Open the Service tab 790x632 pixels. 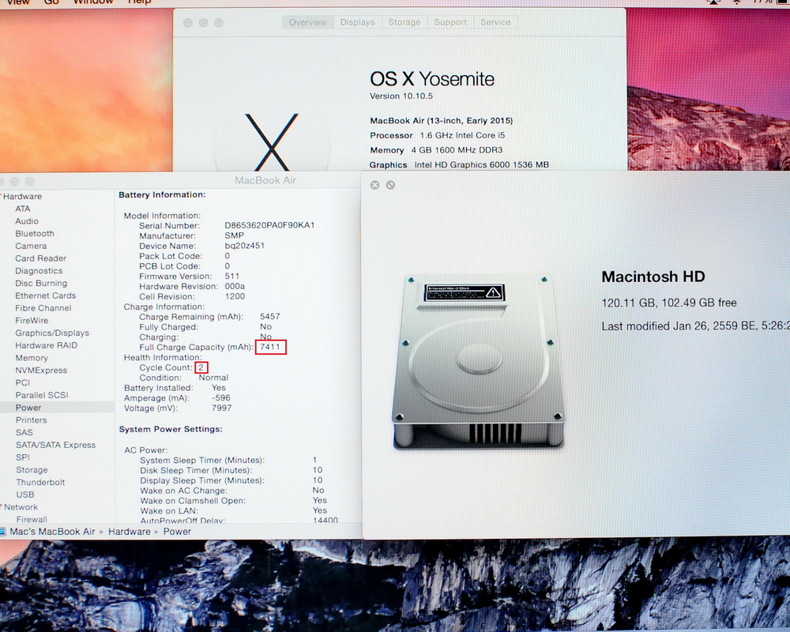[x=495, y=22]
